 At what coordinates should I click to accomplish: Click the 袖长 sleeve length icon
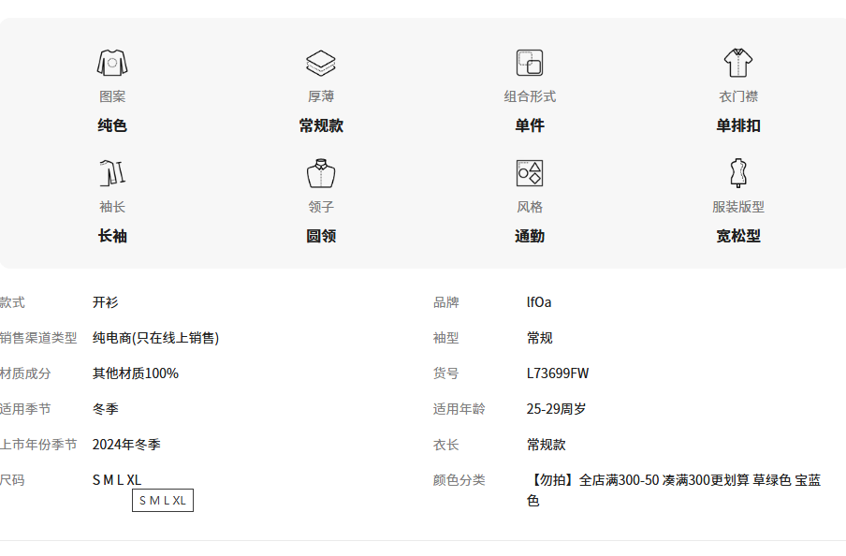[x=112, y=173]
